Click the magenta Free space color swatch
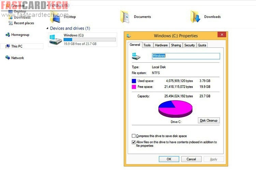Screen dimensions: 256x184 pos(134,87)
